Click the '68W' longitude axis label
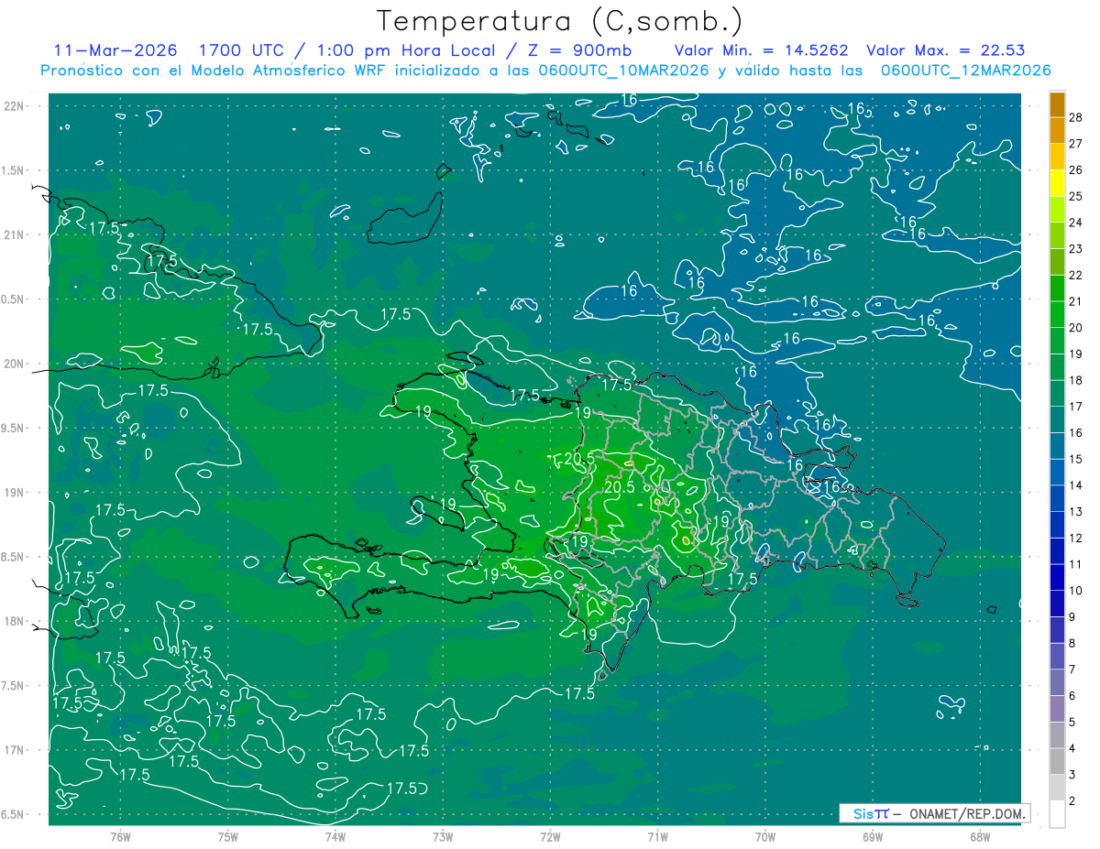 tap(980, 836)
